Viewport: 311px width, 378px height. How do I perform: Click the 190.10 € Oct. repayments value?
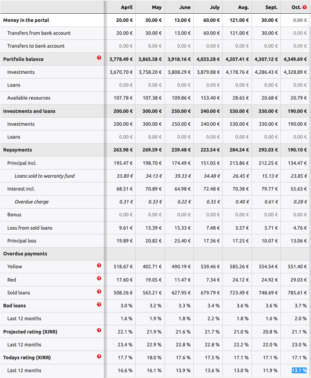[297, 150]
